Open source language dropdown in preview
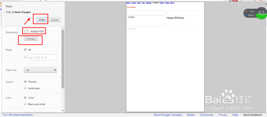 click(128, 13)
